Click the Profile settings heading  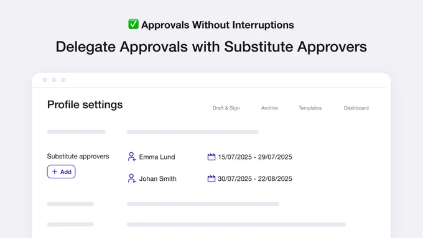85,104
